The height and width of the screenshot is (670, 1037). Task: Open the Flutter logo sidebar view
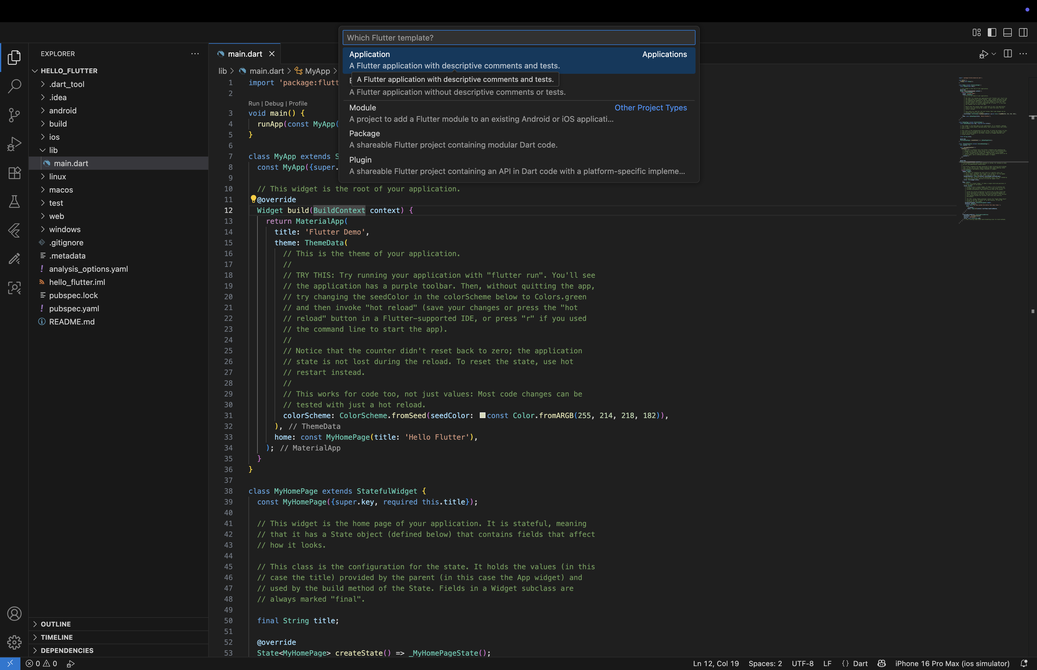pos(14,230)
